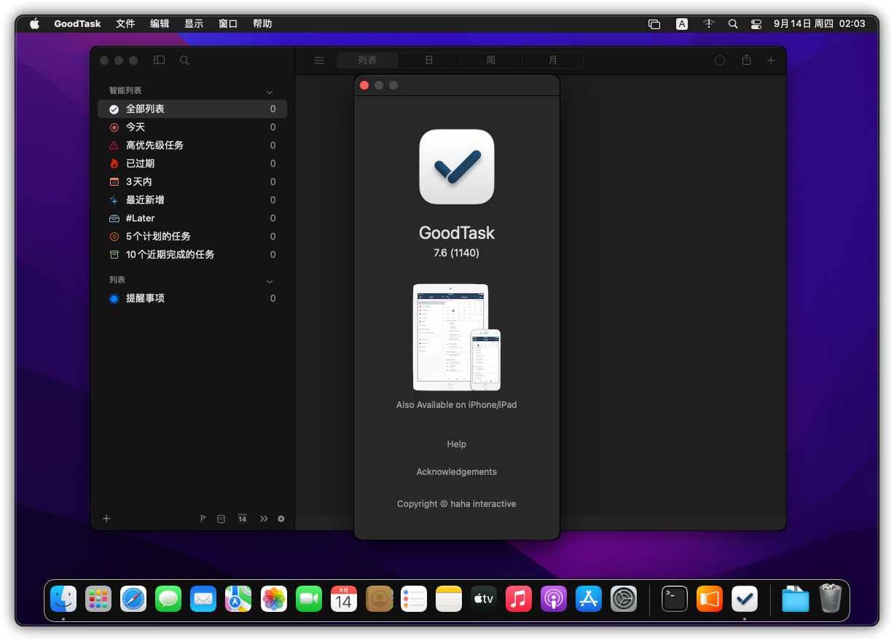
Task: Launch Maps from the Dock
Action: click(x=238, y=599)
